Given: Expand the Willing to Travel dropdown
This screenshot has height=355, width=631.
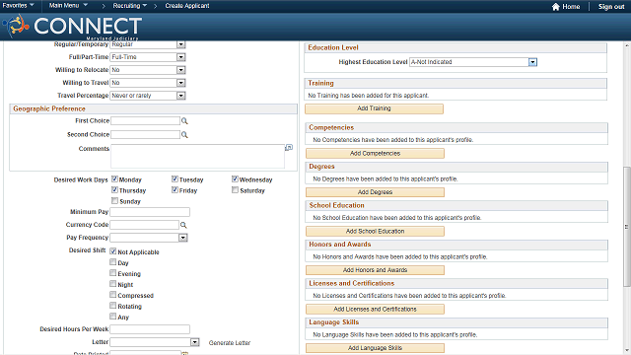Looking at the screenshot, I should (x=181, y=83).
